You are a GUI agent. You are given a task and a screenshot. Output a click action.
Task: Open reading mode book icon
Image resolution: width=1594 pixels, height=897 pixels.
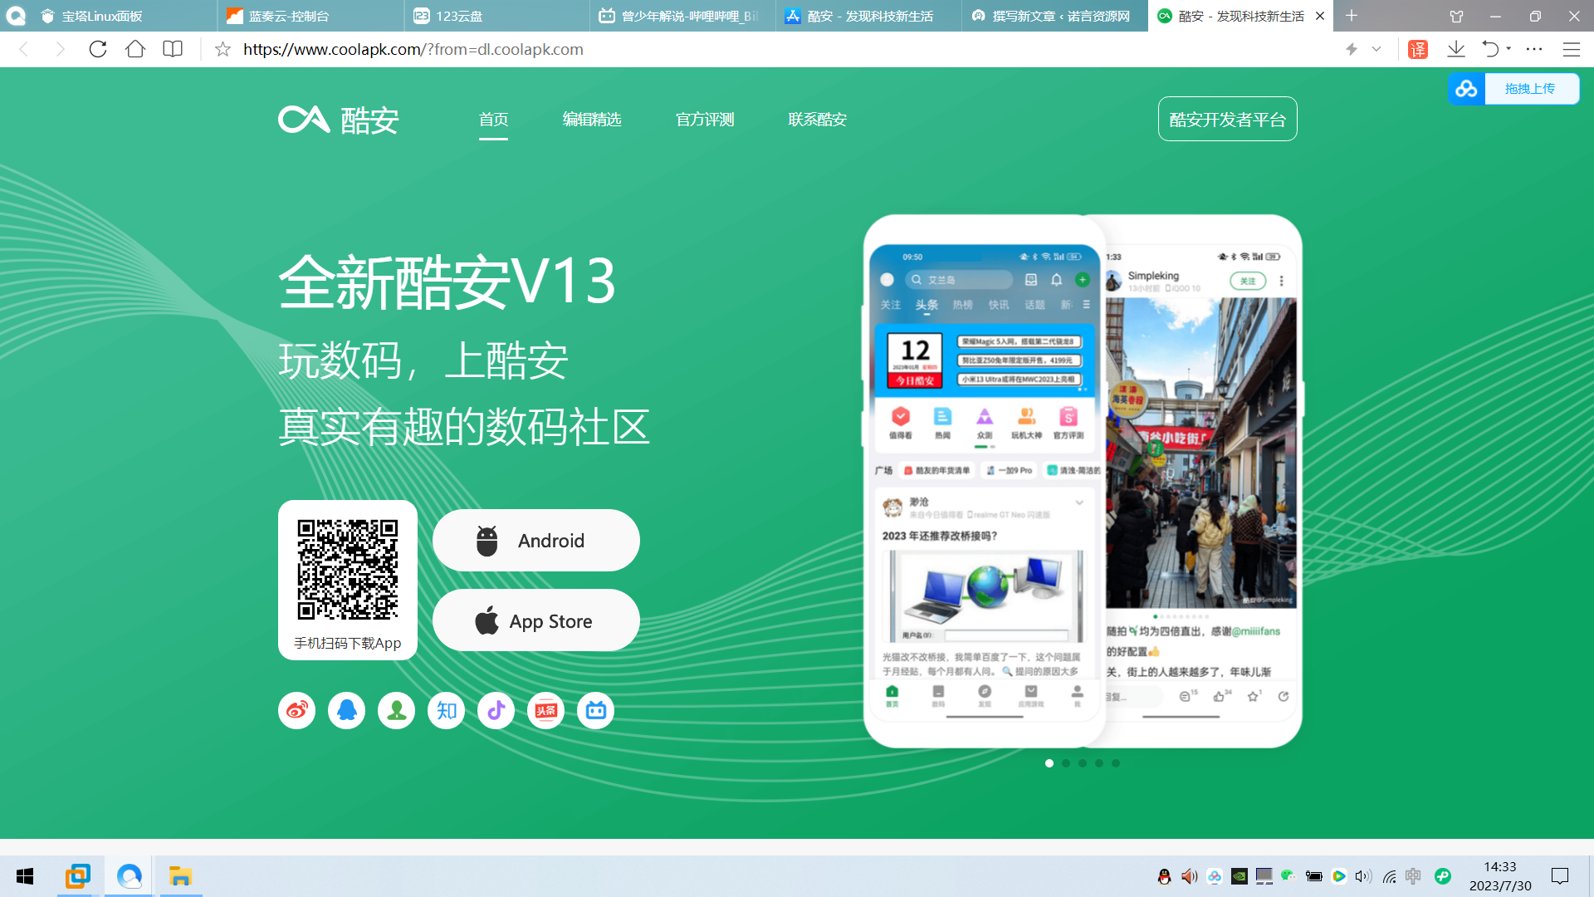(x=173, y=49)
